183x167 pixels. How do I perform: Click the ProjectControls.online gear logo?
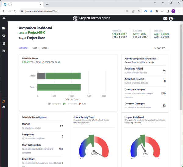(75, 18)
